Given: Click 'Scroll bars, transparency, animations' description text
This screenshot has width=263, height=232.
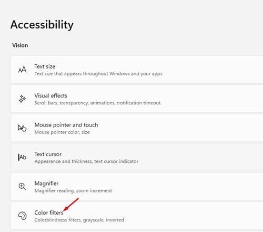Looking at the screenshot, I should [x=97, y=103].
